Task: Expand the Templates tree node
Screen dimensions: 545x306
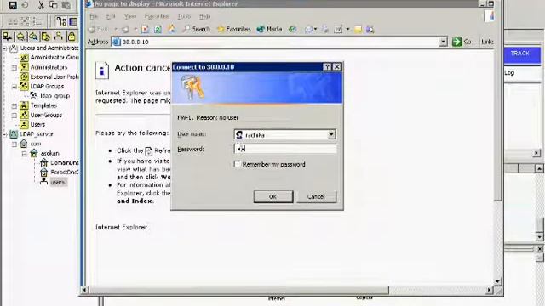Action: pyautogui.click(x=14, y=105)
